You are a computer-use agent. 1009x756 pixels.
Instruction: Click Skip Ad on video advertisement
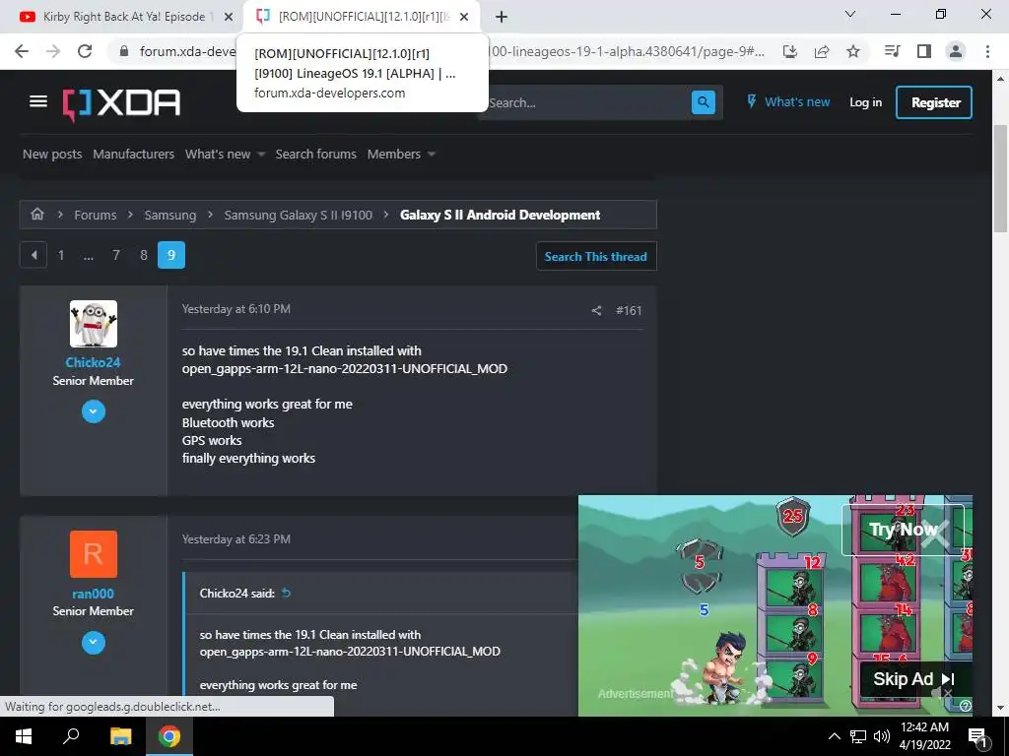913,679
